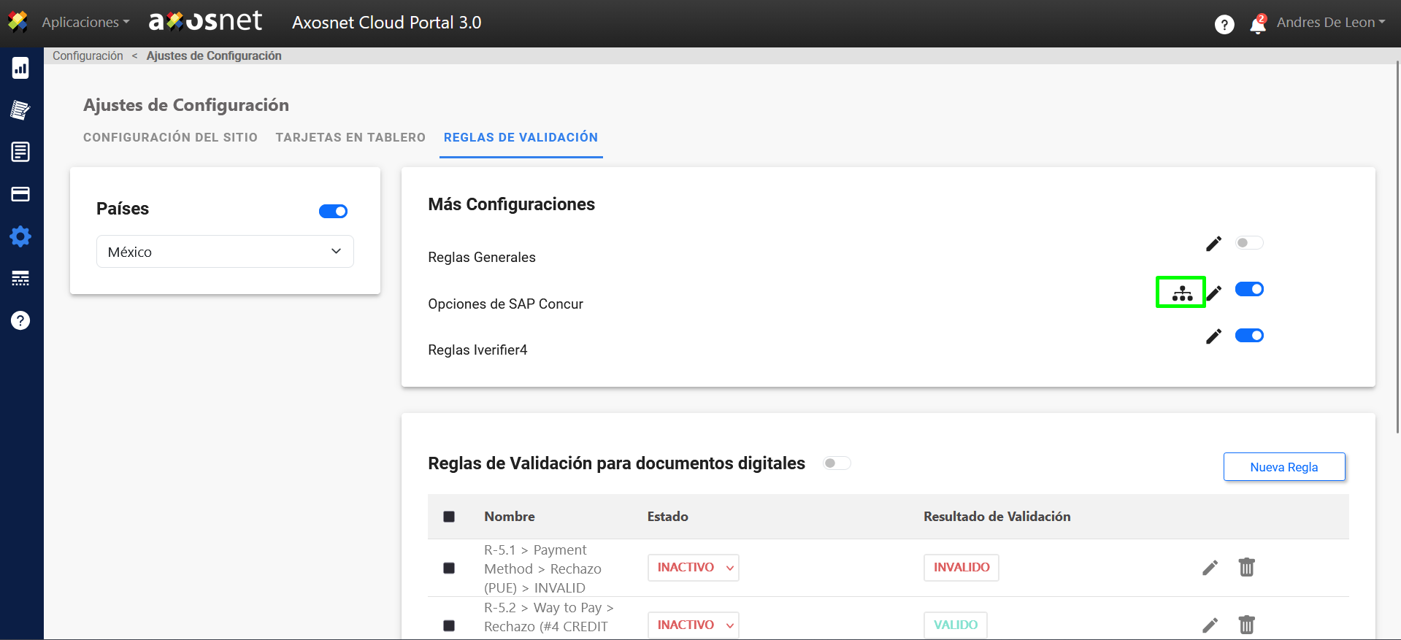This screenshot has height=640, width=1401.
Task: Edit Reglas Iverifier4 with pencil icon
Action: pyautogui.click(x=1213, y=336)
